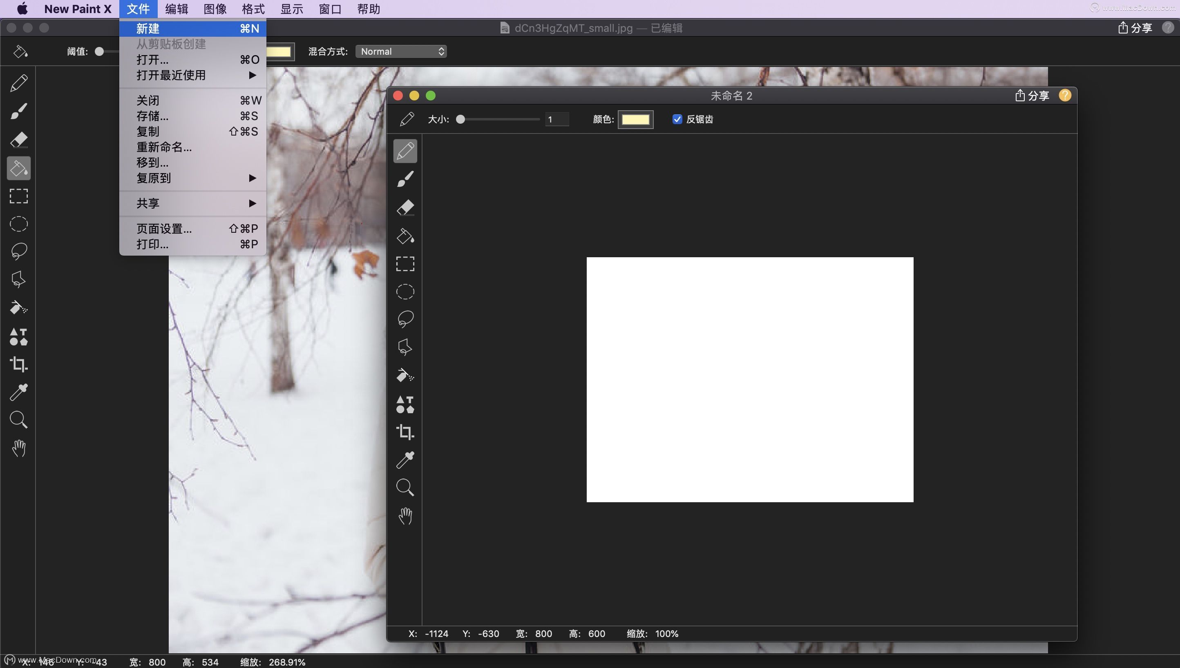1180x668 pixels.
Task: Click 存储... in the file menu
Action: [152, 116]
